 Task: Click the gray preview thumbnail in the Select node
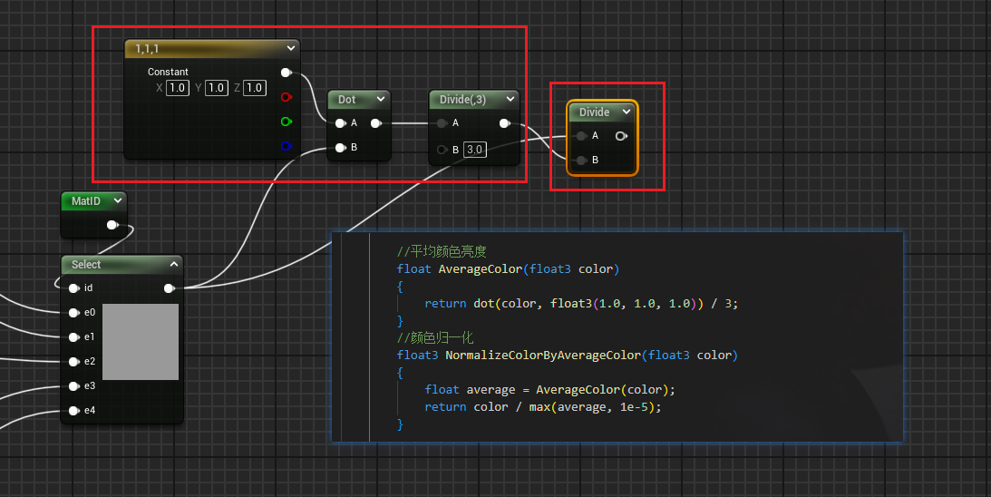141,342
